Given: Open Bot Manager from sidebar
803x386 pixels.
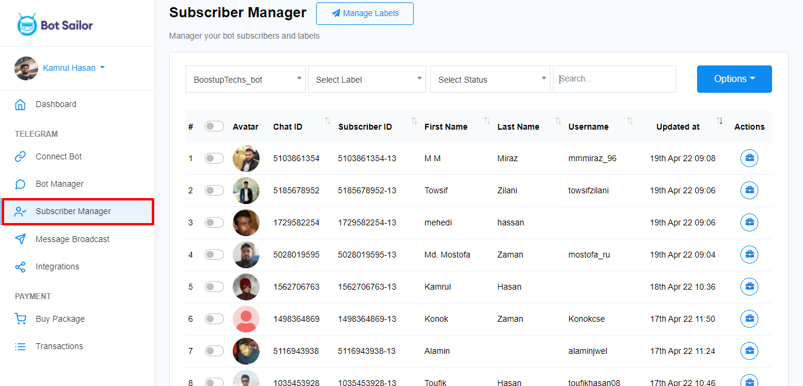Looking at the screenshot, I should coord(60,184).
